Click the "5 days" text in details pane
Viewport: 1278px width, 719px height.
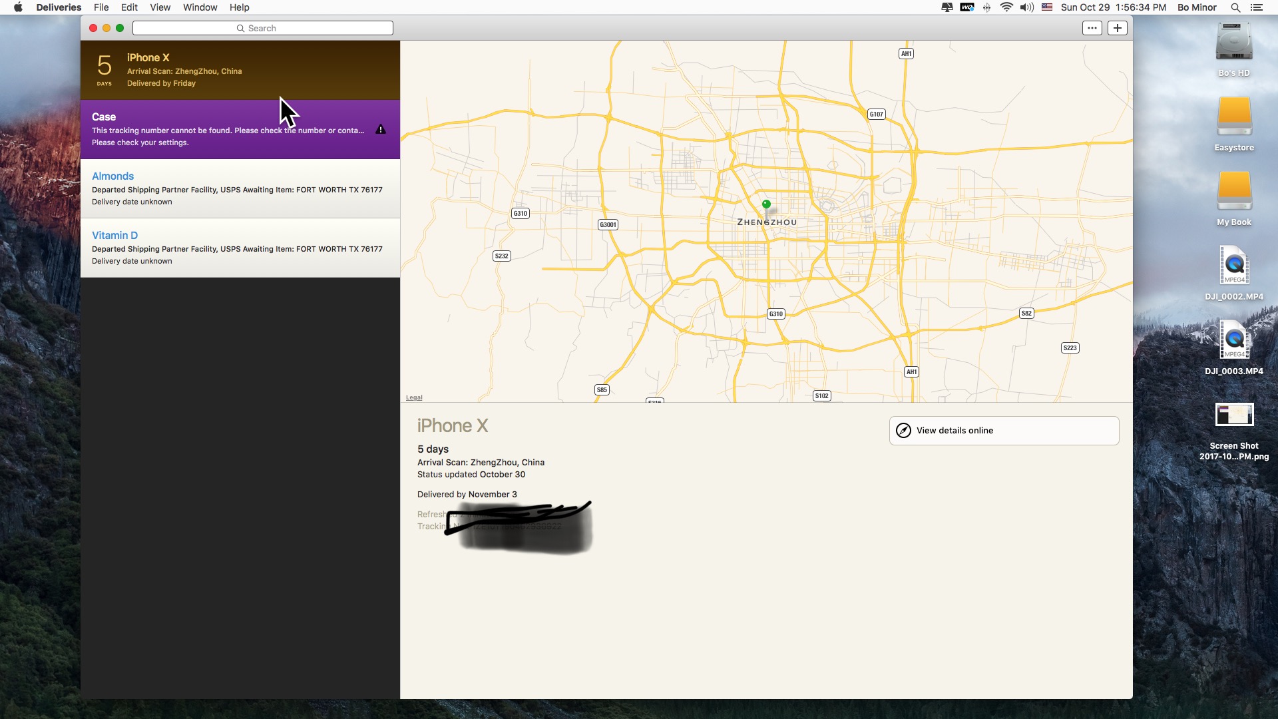tap(433, 449)
